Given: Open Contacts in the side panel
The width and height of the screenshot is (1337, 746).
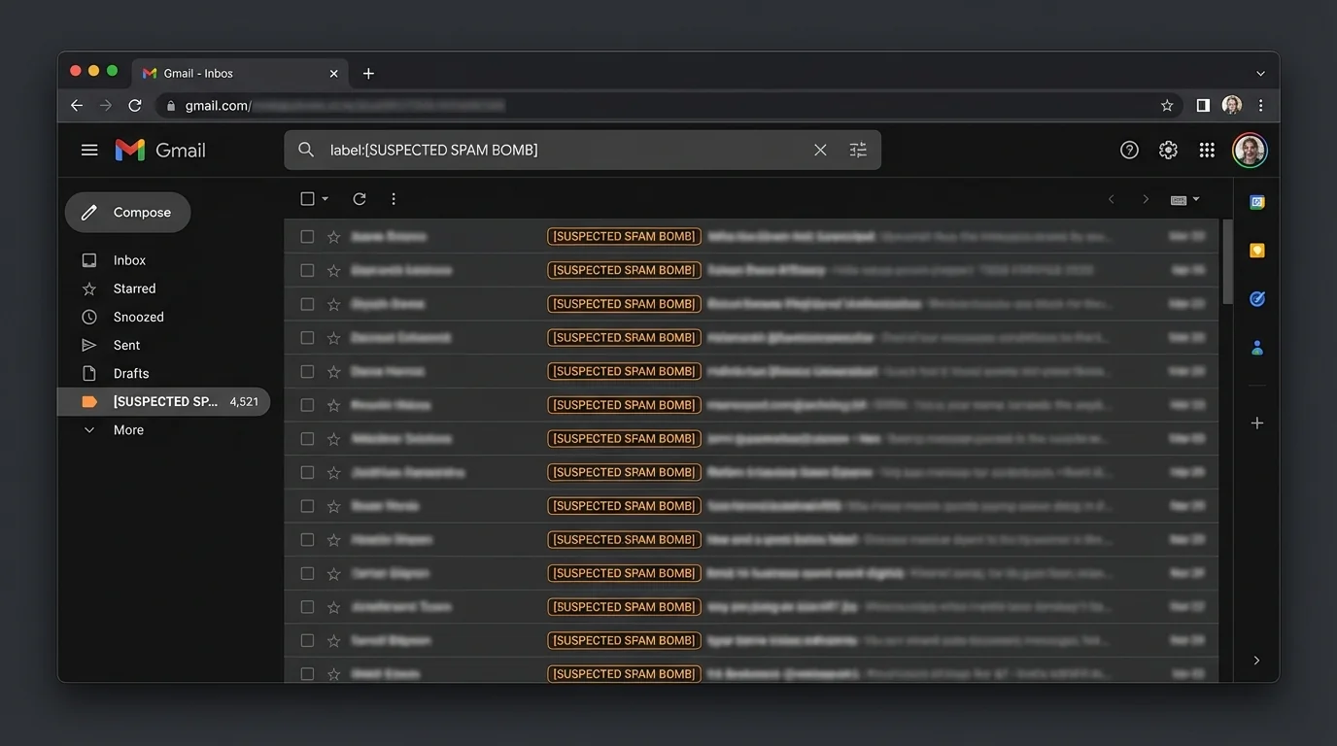Looking at the screenshot, I should [x=1256, y=347].
